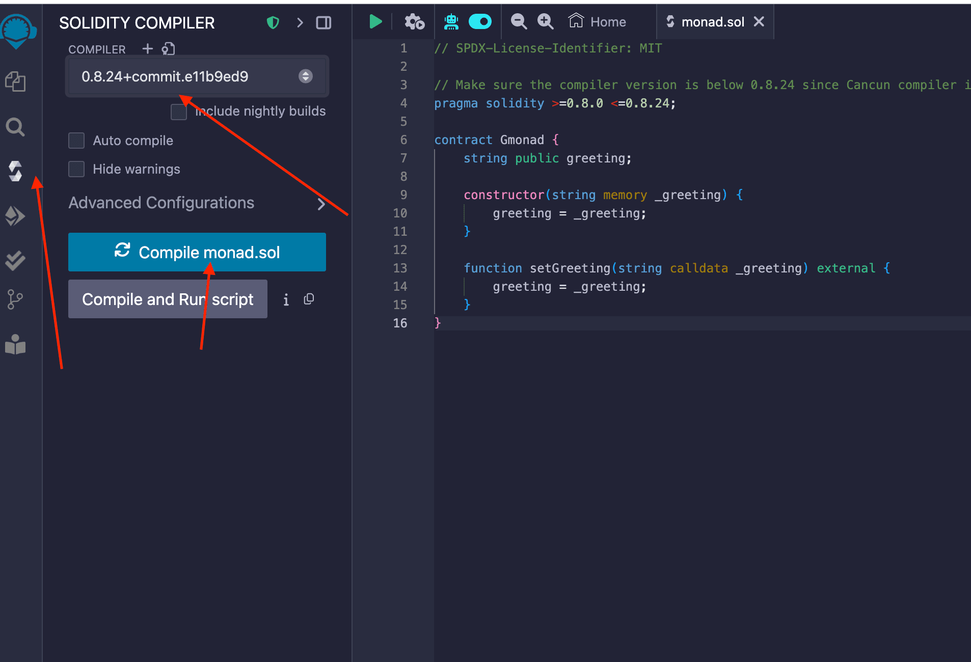Click the function setGreeting line
The image size is (971, 662).
pos(677,268)
